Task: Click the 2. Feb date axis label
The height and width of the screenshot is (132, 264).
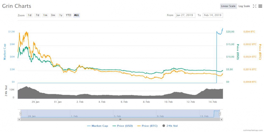Action: click(80, 102)
